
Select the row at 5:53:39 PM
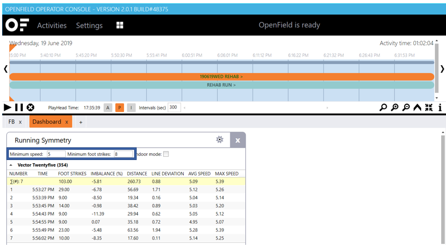[x=126, y=198]
